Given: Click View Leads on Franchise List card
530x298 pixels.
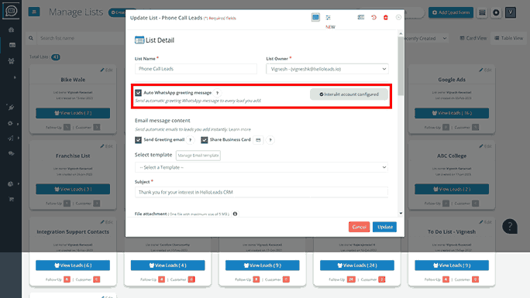Looking at the screenshot, I should (73, 189).
